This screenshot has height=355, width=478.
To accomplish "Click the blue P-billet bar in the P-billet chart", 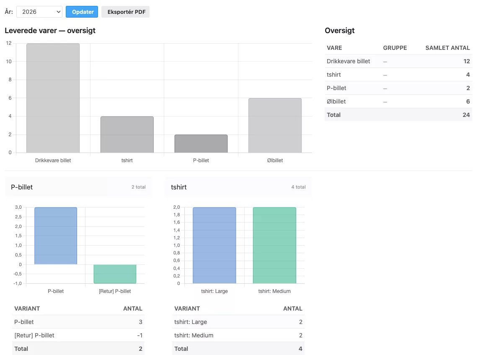I will pos(56,236).
